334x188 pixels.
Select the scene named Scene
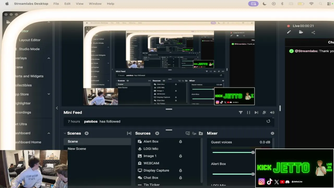[97, 142]
